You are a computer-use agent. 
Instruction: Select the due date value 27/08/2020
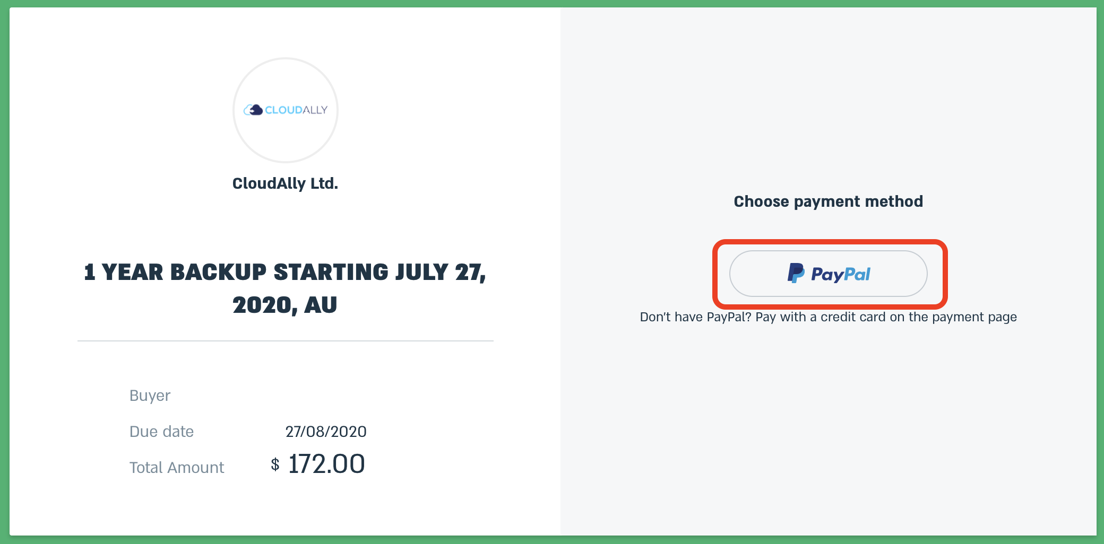[x=326, y=432]
